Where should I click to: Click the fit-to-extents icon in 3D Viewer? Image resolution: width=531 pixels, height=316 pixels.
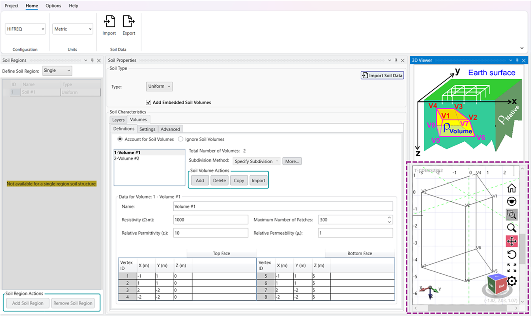point(511,268)
